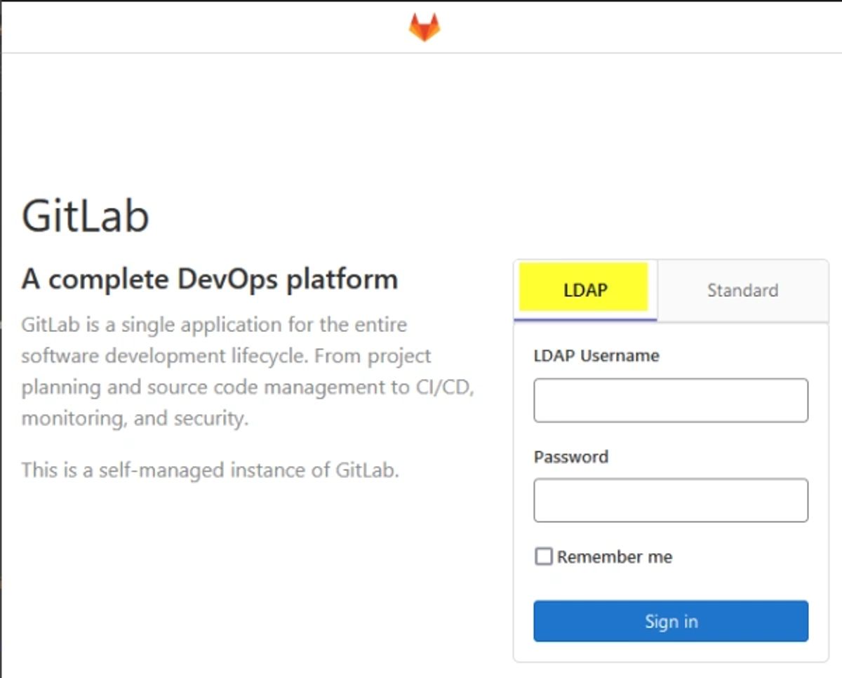The image size is (842, 678).
Task: Switch to the Standard login tab
Action: (x=742, y=290)
